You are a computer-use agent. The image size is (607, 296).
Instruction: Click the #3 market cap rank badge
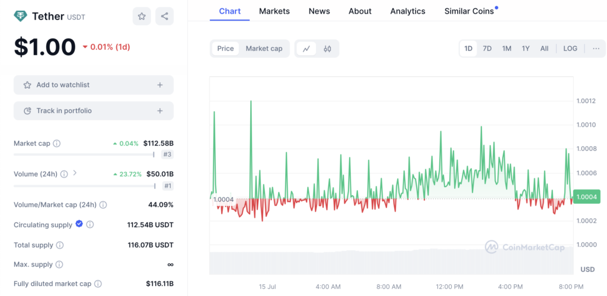[167, 155]
